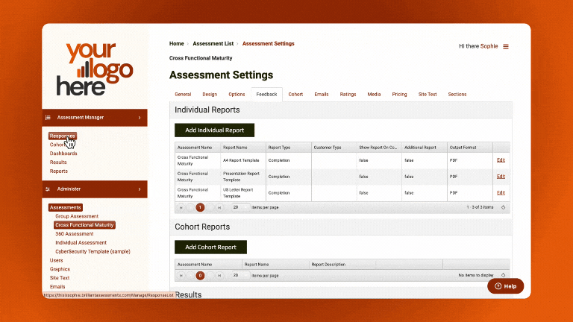Go to last page in Cohort Reports pager
The width and height of the screenshot is (573, 322).
(219, 276)
